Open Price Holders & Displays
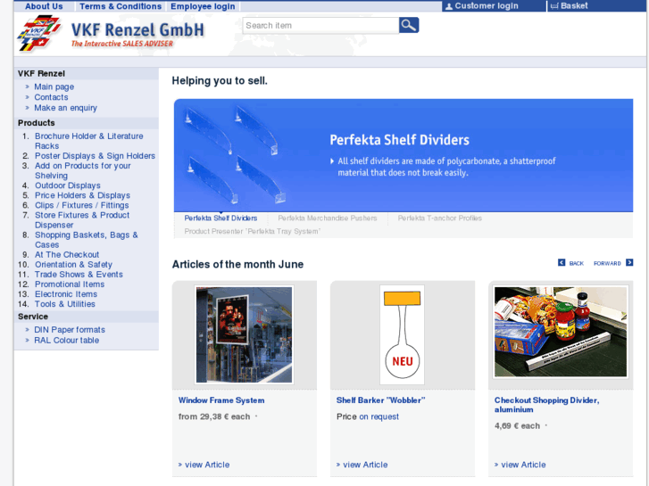This screenshot has width=649, height=486. (82, 195)
